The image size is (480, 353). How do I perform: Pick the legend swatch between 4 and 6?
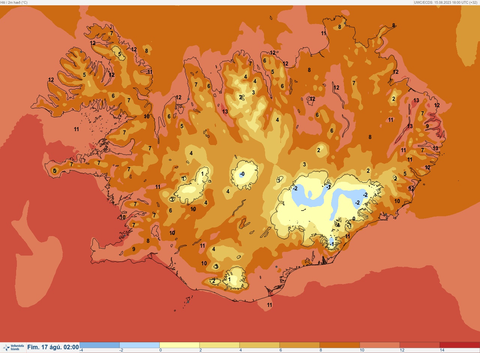click(259, 345)
